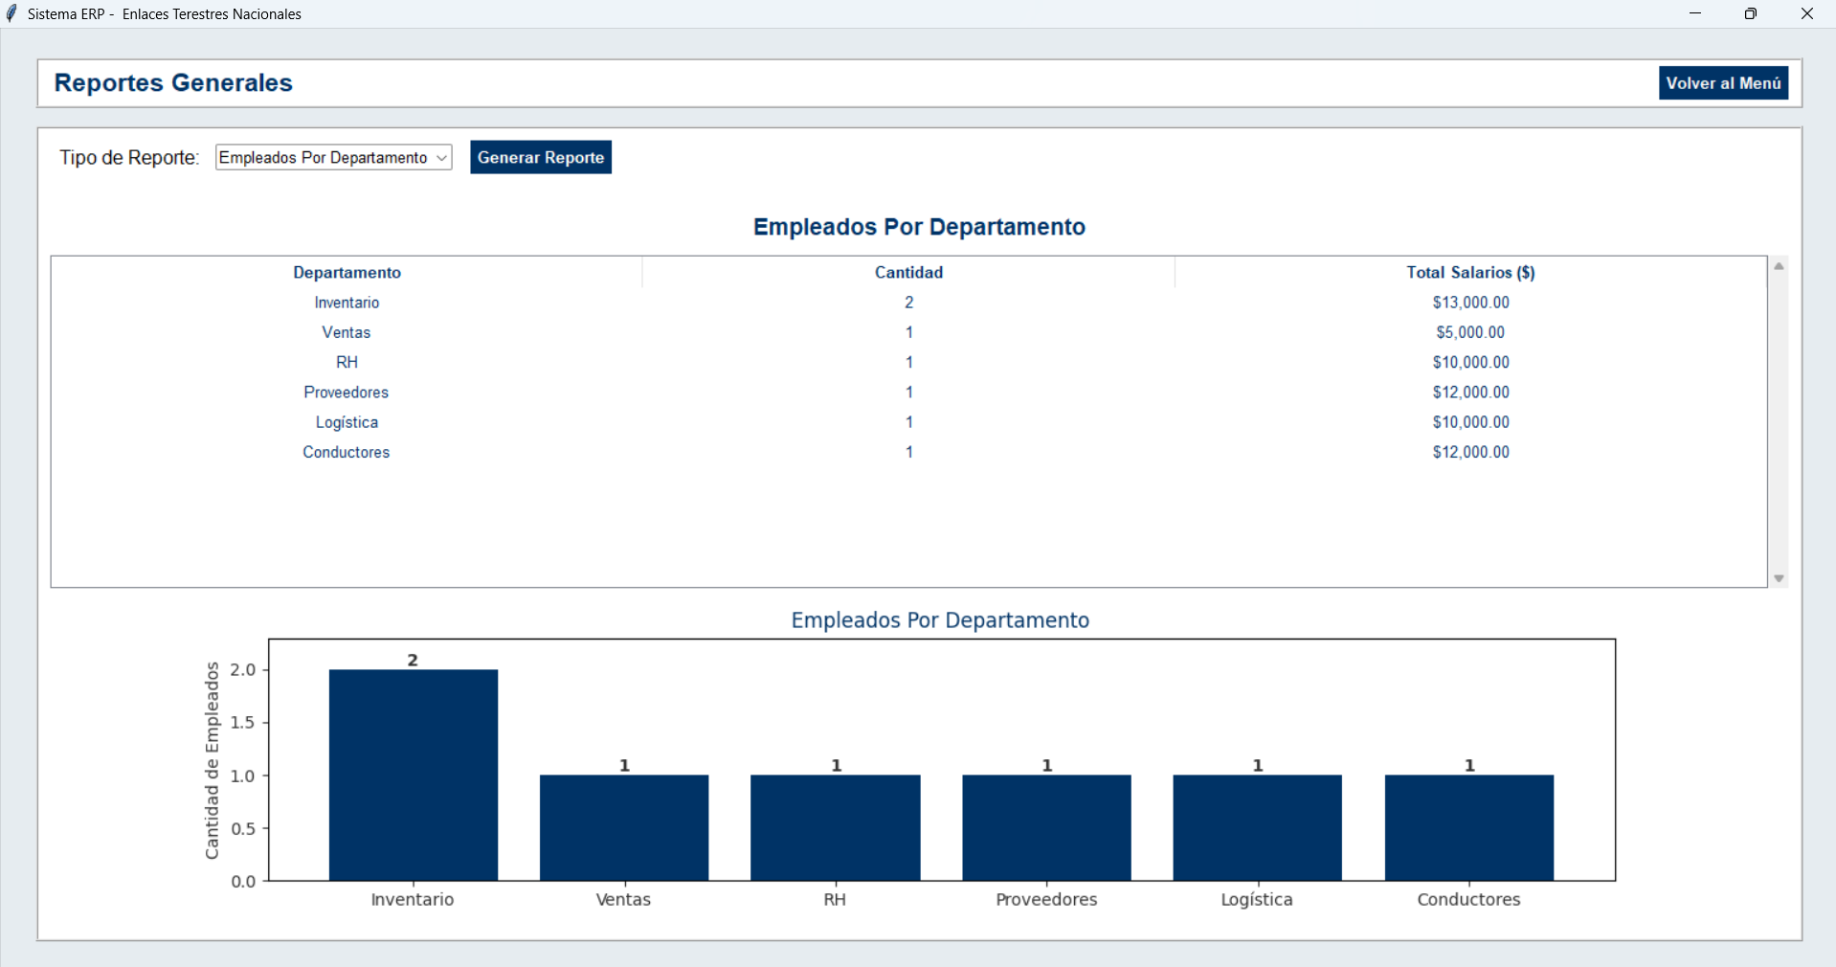This screenshot has width=1836, height=967.
Task: Click the Tipo de Reporte label
Action: click(x=129, y=158)
